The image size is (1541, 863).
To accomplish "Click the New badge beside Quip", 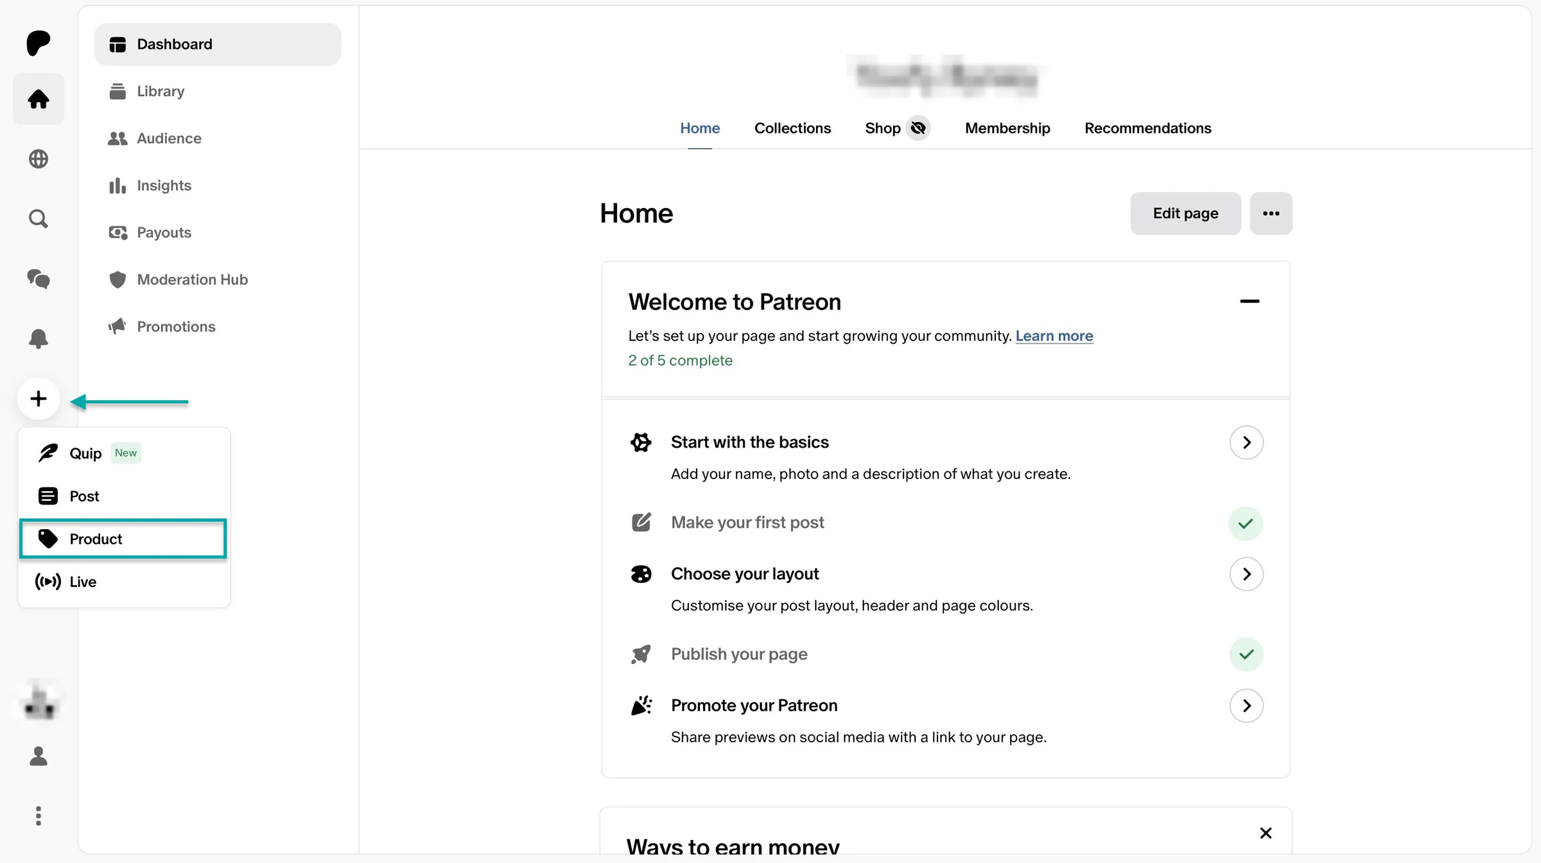I will 126,453.
